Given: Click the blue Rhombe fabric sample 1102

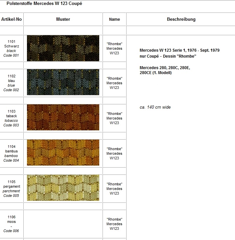Looking at the screenshot, I should pyautogui.click(x=63, y=82).
